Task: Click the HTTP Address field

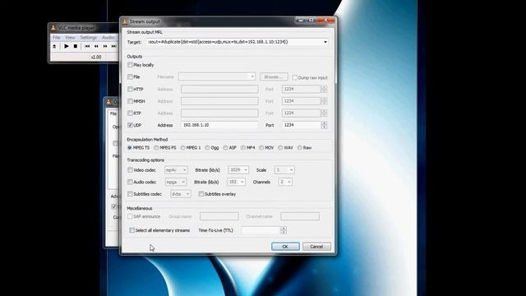Action: click(219, 89)
